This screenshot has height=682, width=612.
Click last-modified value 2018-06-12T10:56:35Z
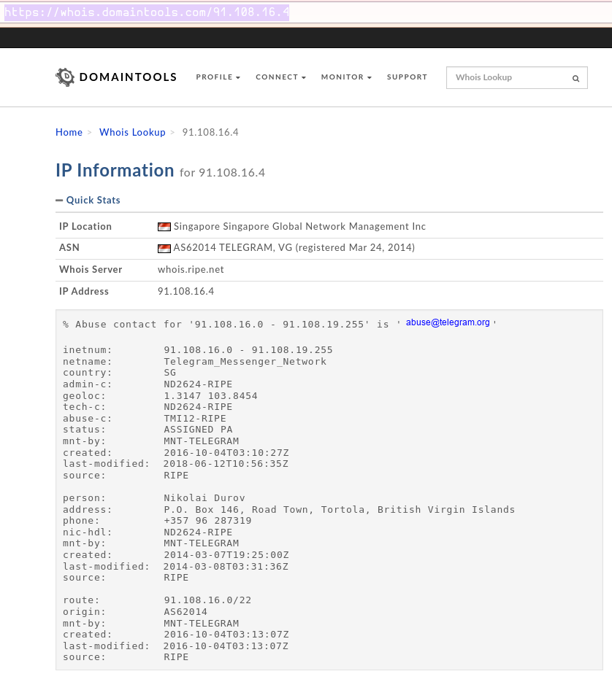click(x=226, y=464)
